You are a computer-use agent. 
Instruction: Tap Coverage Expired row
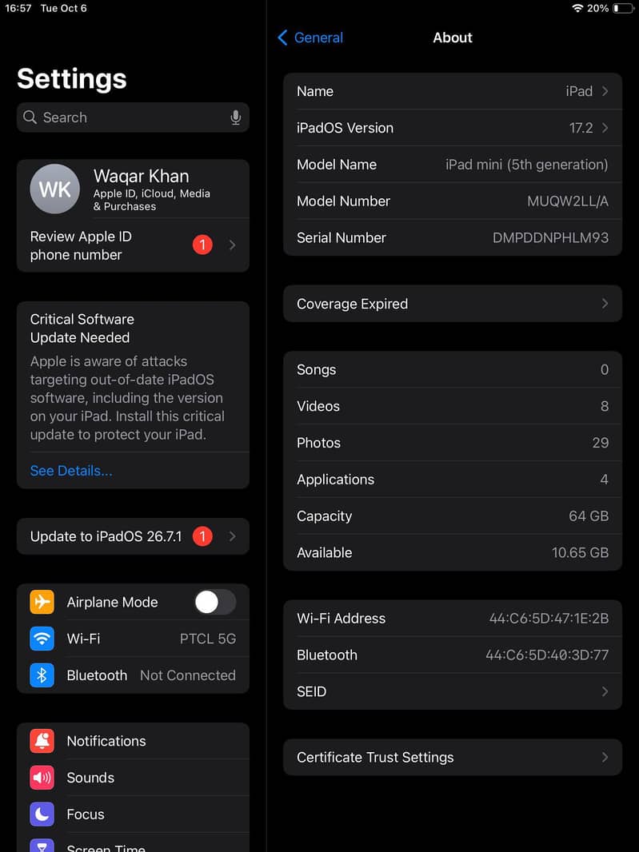[x=453, y=304]
